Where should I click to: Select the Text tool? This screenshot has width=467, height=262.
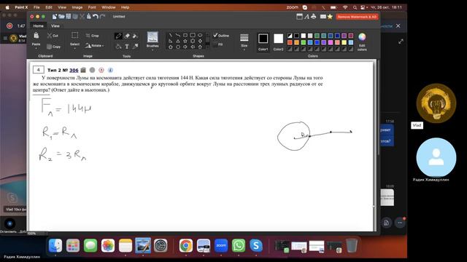pyautogui.click(x=127, y=47)
